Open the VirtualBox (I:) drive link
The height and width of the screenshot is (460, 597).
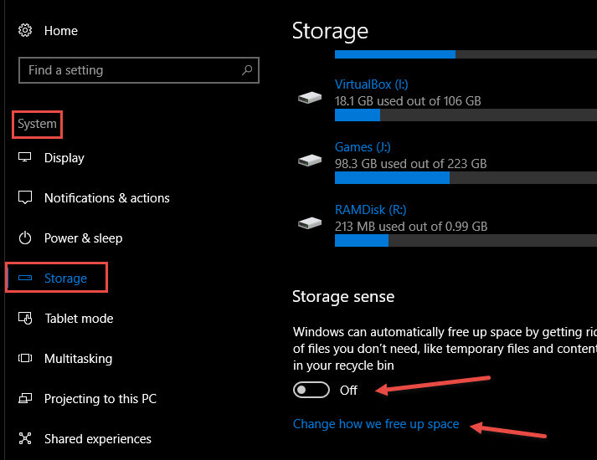coord(371,84)
